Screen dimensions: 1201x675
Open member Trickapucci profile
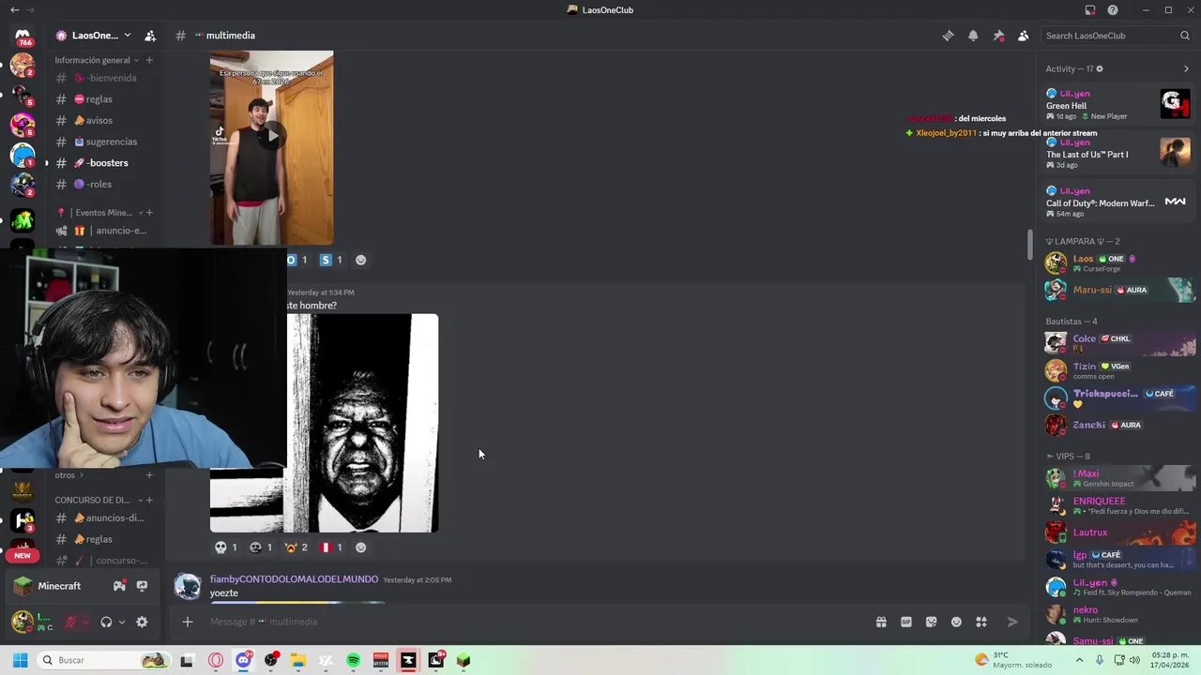(1117, 397)
